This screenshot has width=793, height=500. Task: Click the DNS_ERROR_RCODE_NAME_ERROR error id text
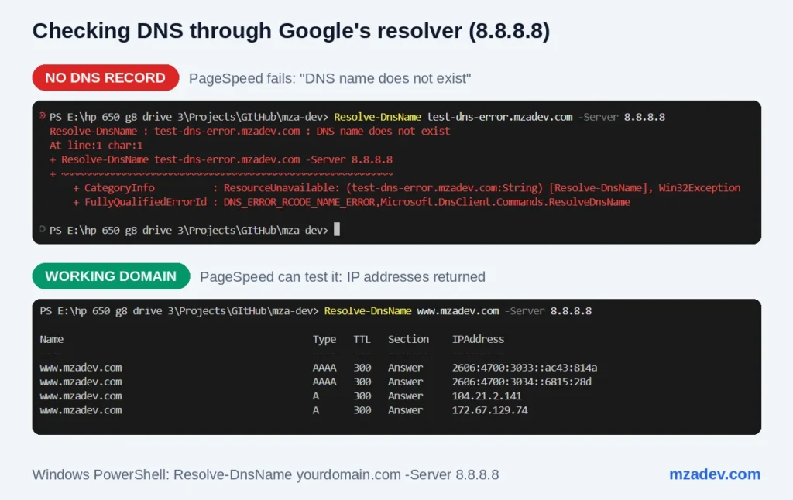(300, 202)
